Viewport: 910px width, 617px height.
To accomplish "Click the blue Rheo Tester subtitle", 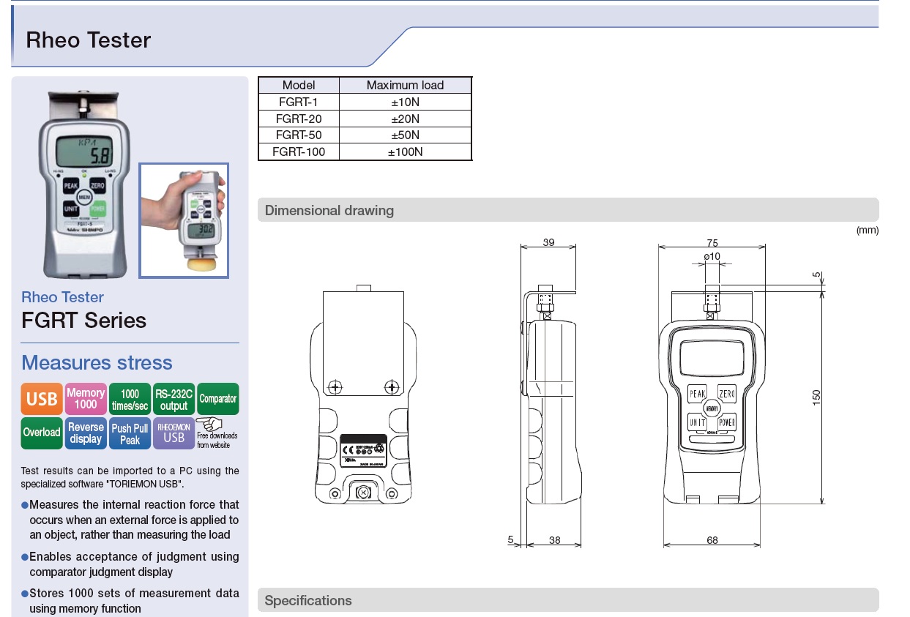I will (x=62, y=297).
